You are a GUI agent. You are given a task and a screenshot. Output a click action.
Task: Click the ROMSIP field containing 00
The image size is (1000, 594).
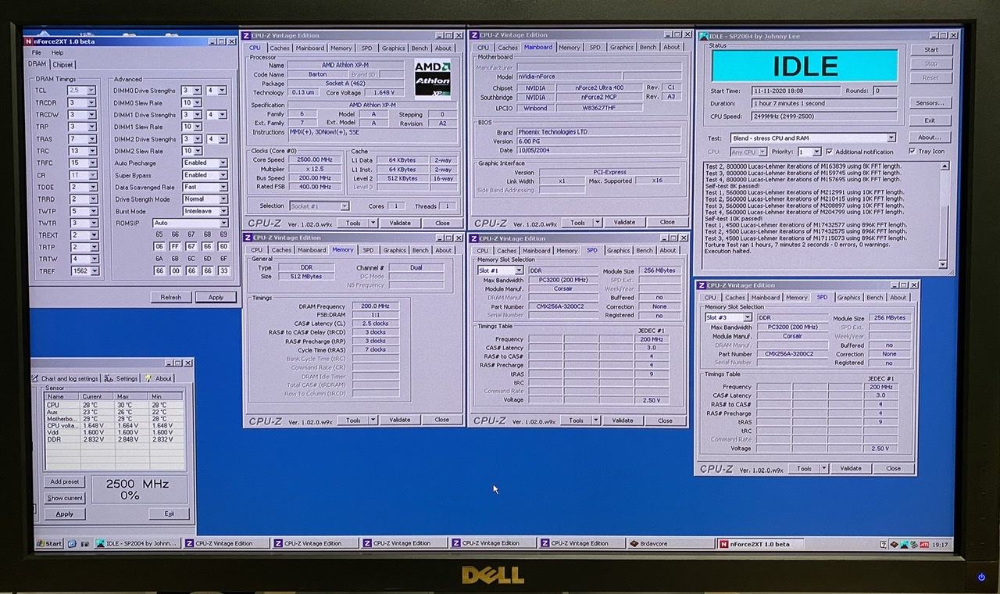177,270
